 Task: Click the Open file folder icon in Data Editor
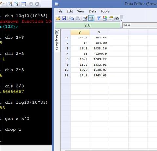[58, 18]
